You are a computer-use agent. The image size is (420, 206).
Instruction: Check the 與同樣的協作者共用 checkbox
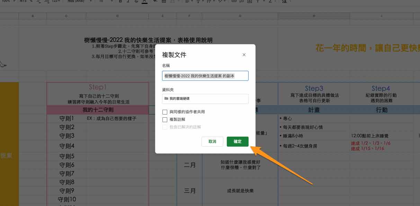pos(165,112)
